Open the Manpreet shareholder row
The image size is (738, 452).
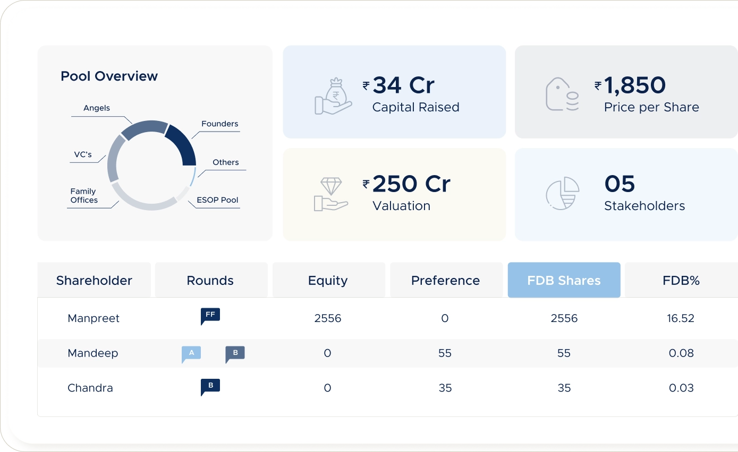tap(94, 318)
